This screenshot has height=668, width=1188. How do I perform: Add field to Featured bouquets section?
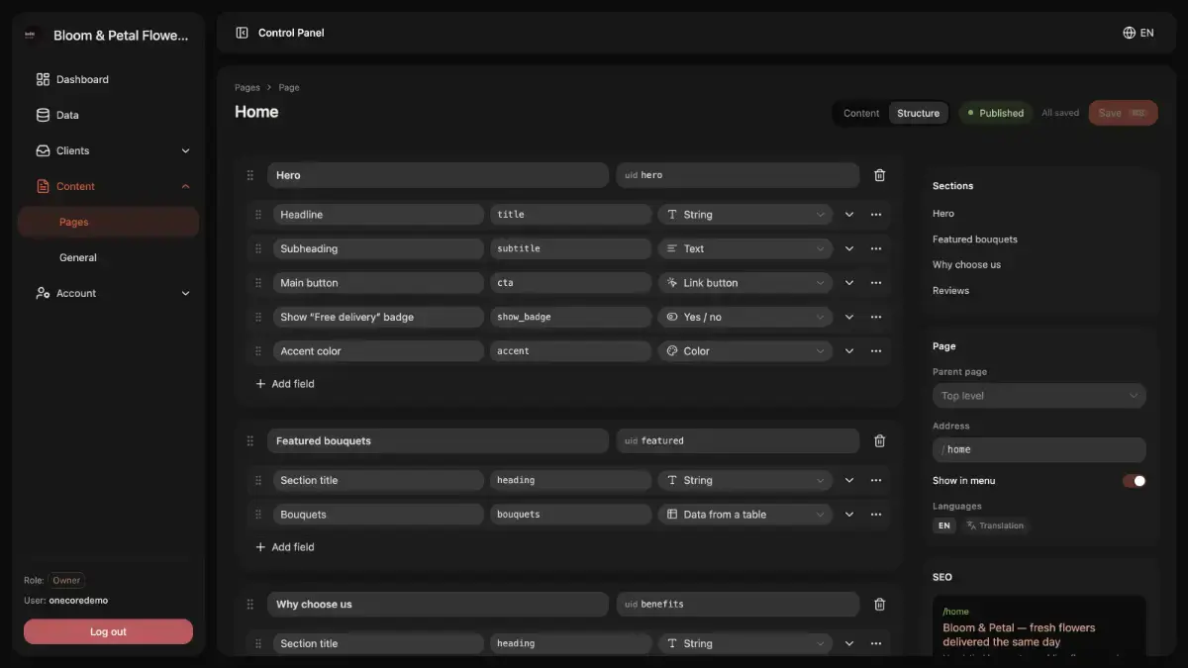click(x=285, y=547)
